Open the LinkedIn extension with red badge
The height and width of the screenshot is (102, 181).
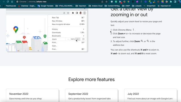click(120, 2)
